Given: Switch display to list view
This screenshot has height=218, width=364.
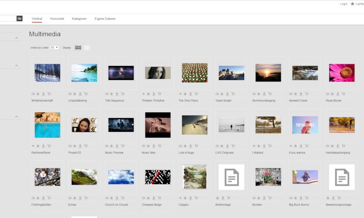Looking at the screenshot, I should (x=86, y=48).
